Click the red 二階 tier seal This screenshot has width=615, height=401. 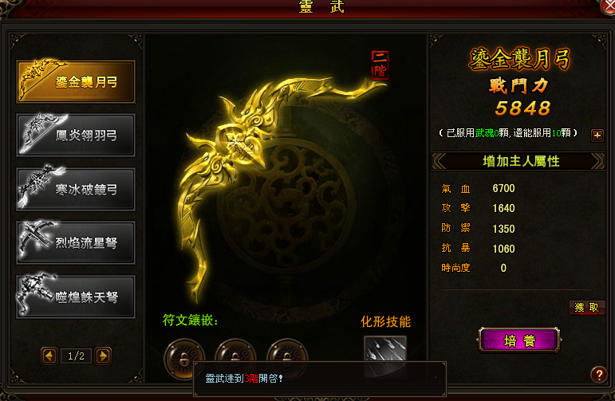point(380,65)
